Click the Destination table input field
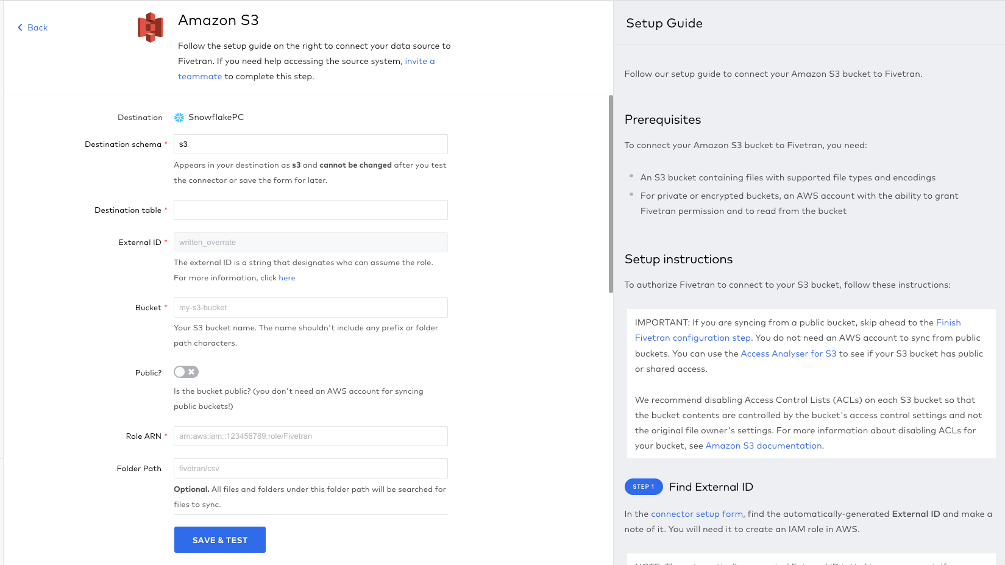Screen dimensions: 1005x565 (310, 210)
